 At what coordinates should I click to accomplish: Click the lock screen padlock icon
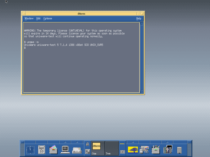coord(87,144)
